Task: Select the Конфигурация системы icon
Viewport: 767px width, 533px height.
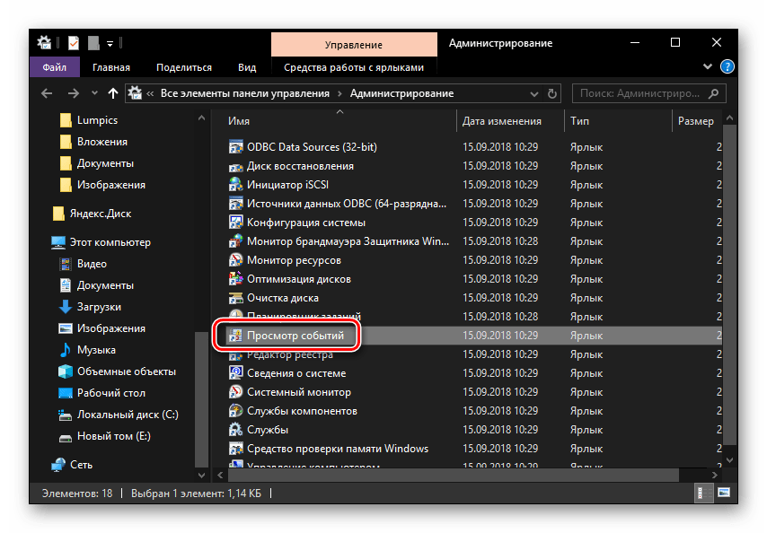Action: pyautogui.click(x=235, y=223)
